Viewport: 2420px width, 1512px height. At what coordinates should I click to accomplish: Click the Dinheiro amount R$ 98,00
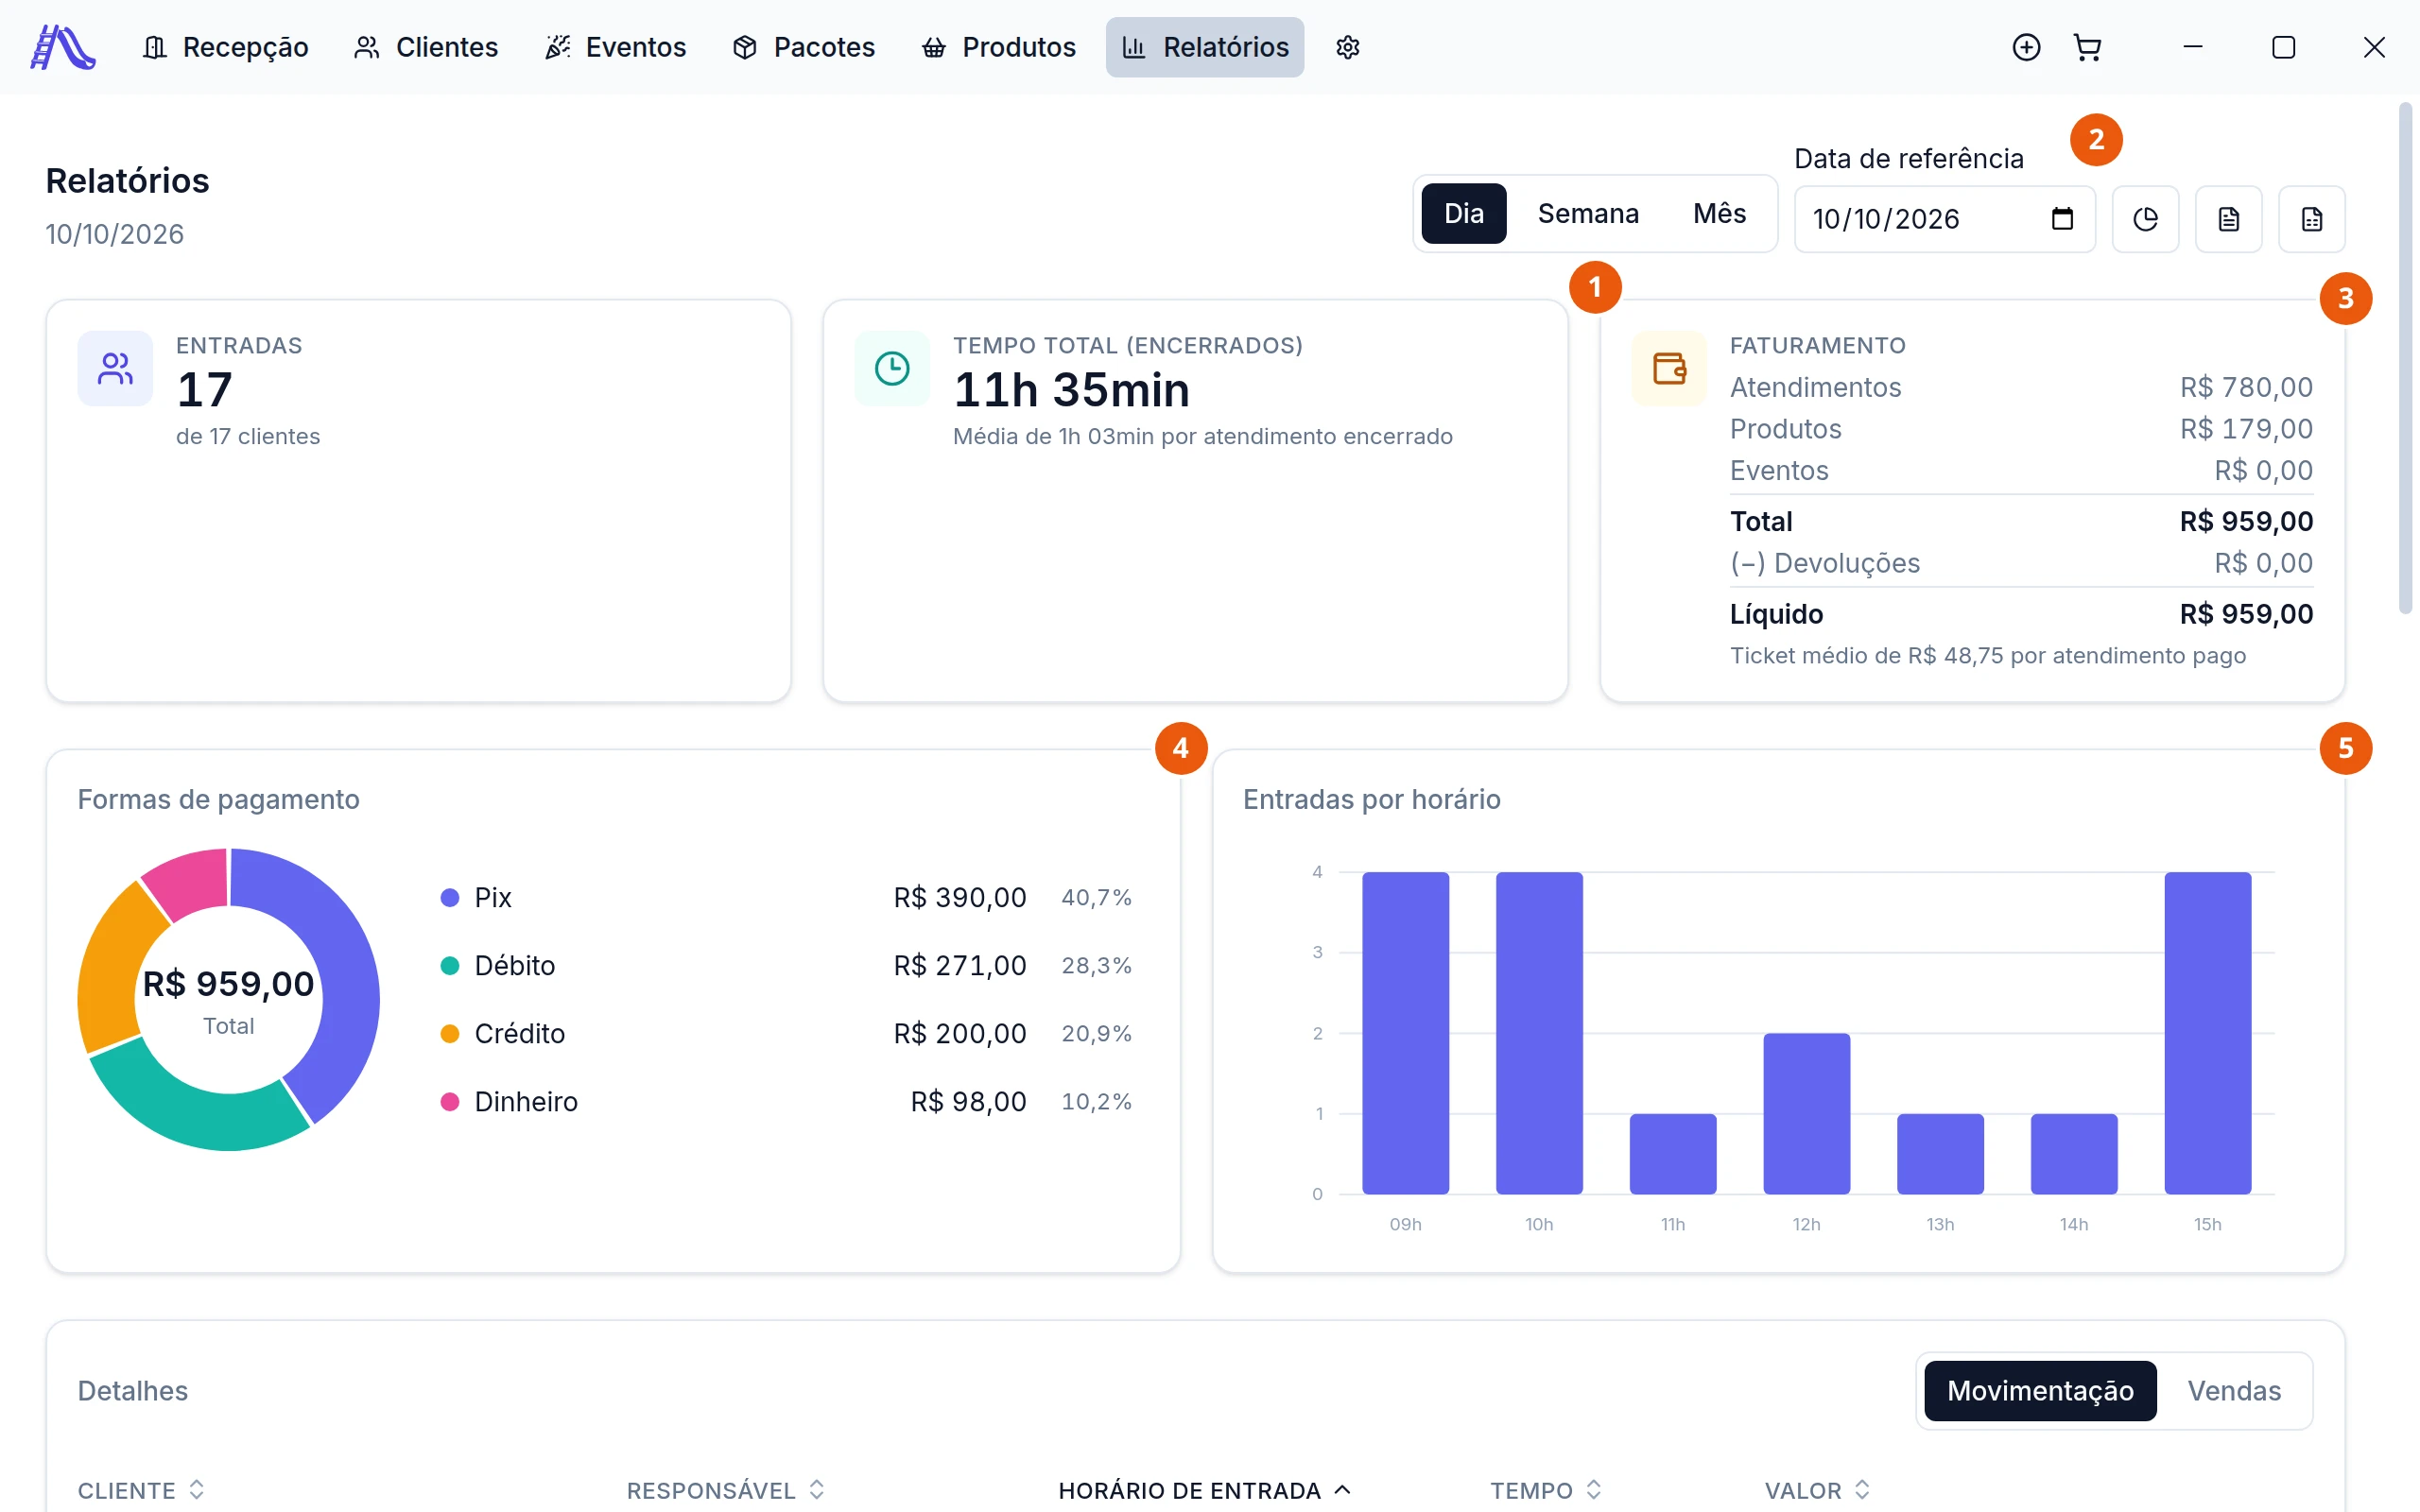coord(968,1102)
